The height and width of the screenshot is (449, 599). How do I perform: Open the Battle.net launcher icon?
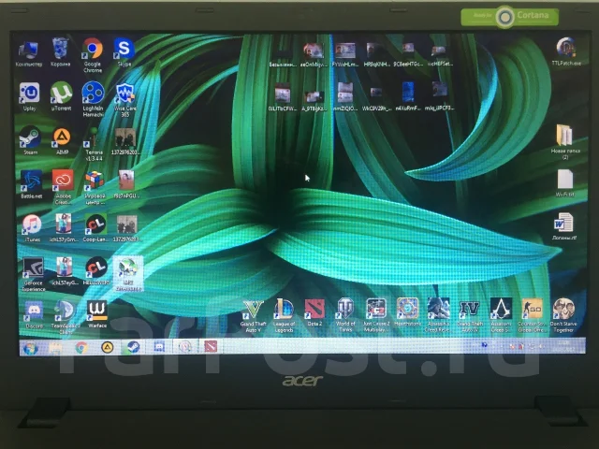tap(31, 184)
